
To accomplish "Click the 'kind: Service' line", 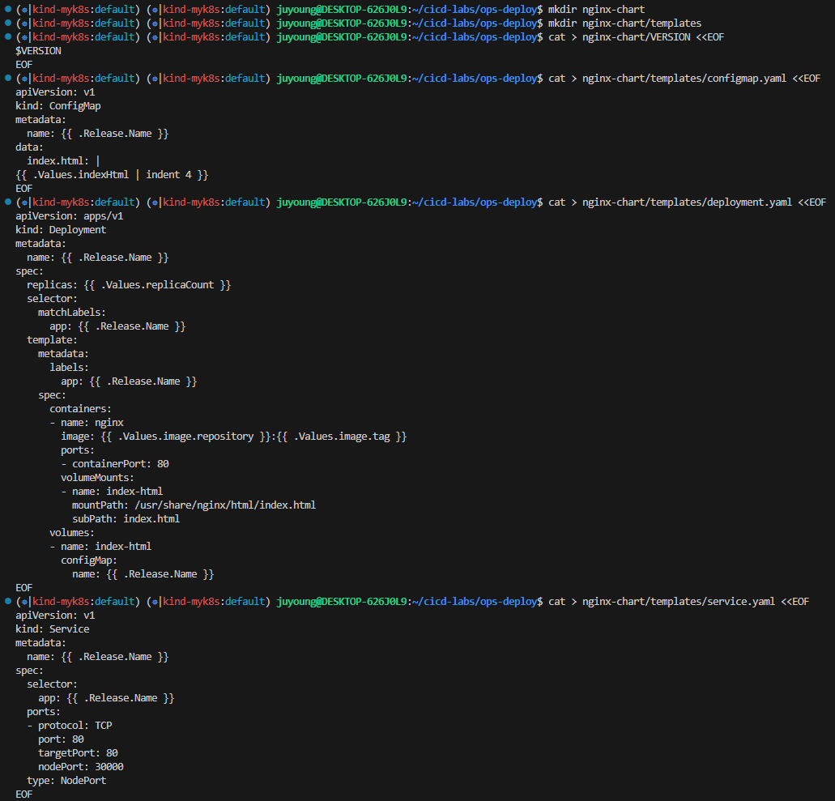I will point(52,629).
